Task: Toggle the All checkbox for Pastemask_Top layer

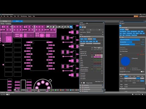Action: 92,52
